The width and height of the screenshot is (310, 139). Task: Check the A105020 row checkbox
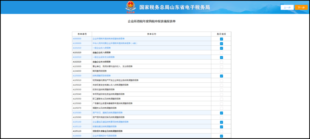pyautogui.click(x=221, y=85)
